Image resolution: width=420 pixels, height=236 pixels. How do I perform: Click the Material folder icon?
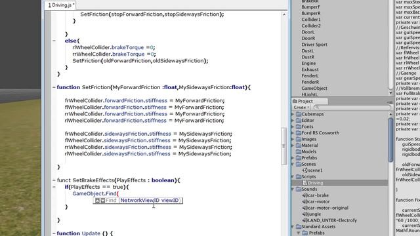pyautogui.click(x=299, y=146)
